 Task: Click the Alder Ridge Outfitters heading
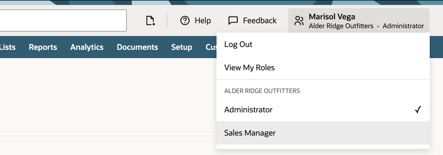pos(262,91)
